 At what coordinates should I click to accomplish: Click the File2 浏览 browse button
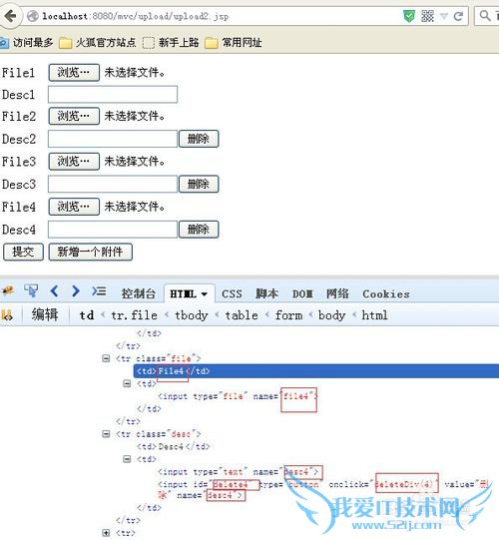tap(74, 116)
